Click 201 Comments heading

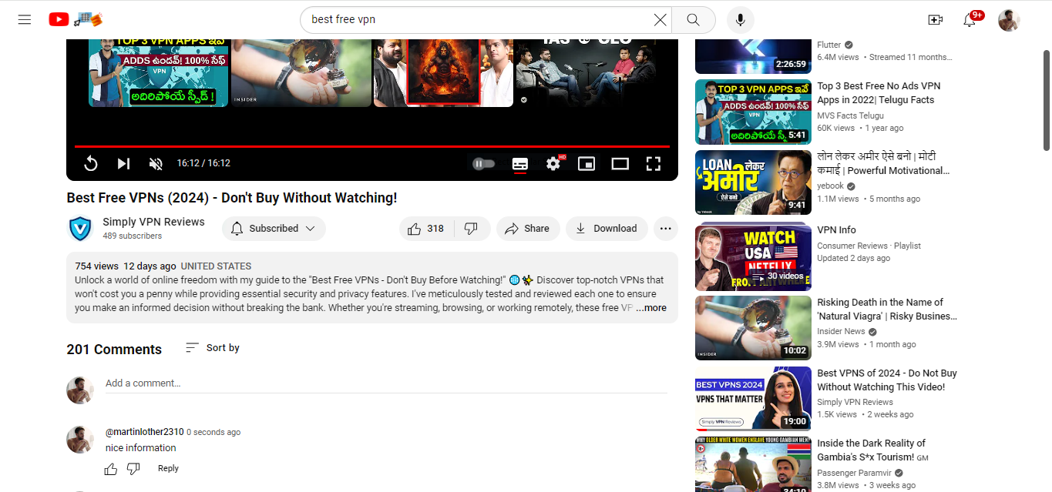[x=114, y=350]
